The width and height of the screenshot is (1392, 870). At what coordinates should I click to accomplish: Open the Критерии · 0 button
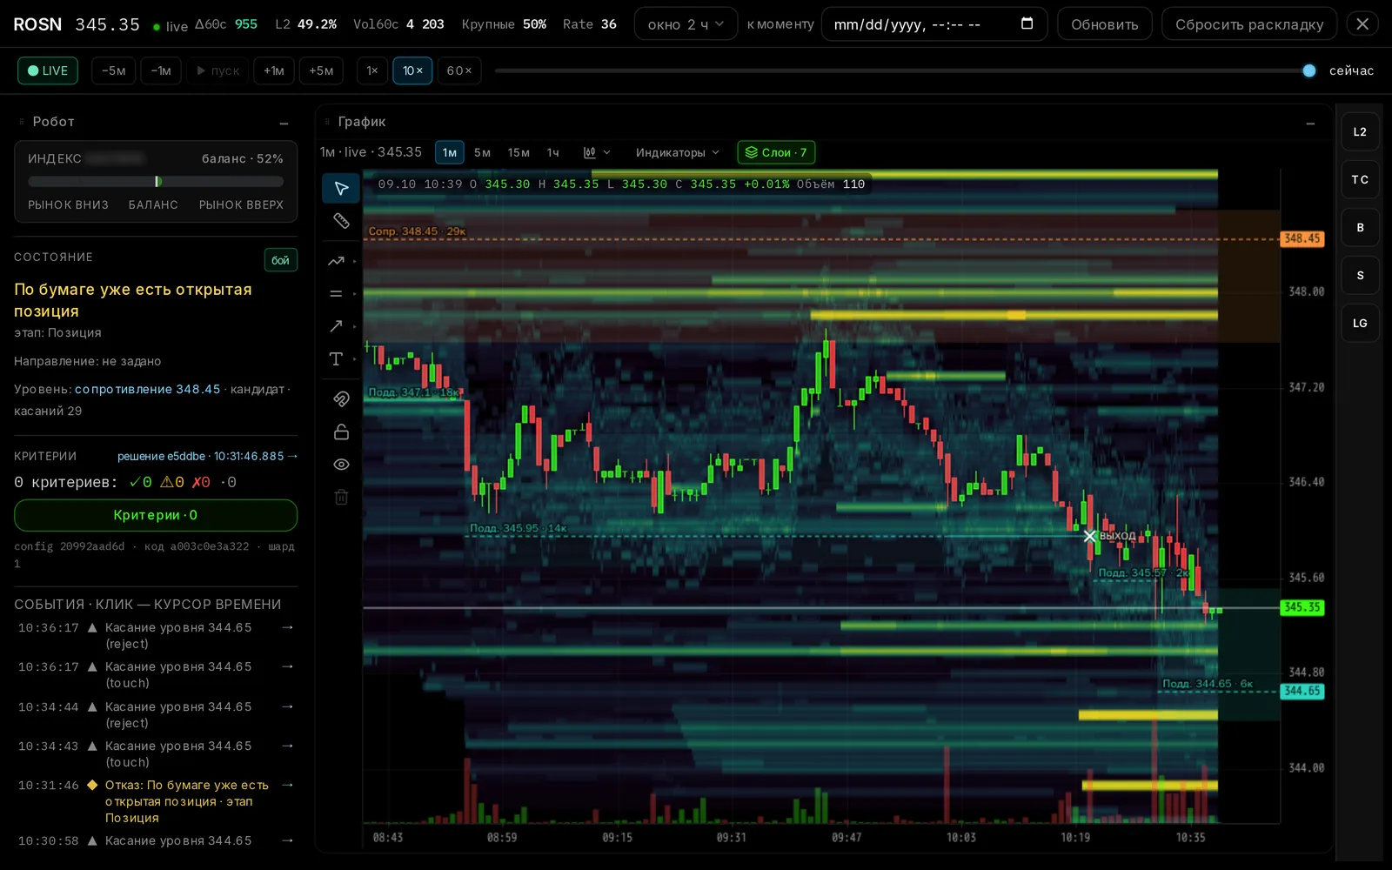pyautogui.click(x=156, y=515)
